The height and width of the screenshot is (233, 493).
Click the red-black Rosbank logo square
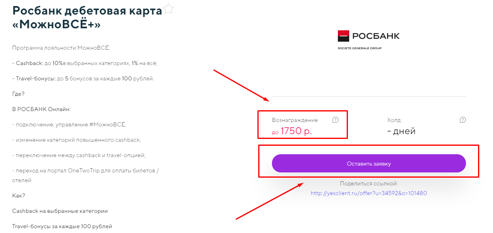click(x=343, y=36)
